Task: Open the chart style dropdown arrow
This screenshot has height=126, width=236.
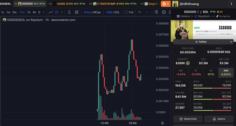Action: [x=62, y=12]
